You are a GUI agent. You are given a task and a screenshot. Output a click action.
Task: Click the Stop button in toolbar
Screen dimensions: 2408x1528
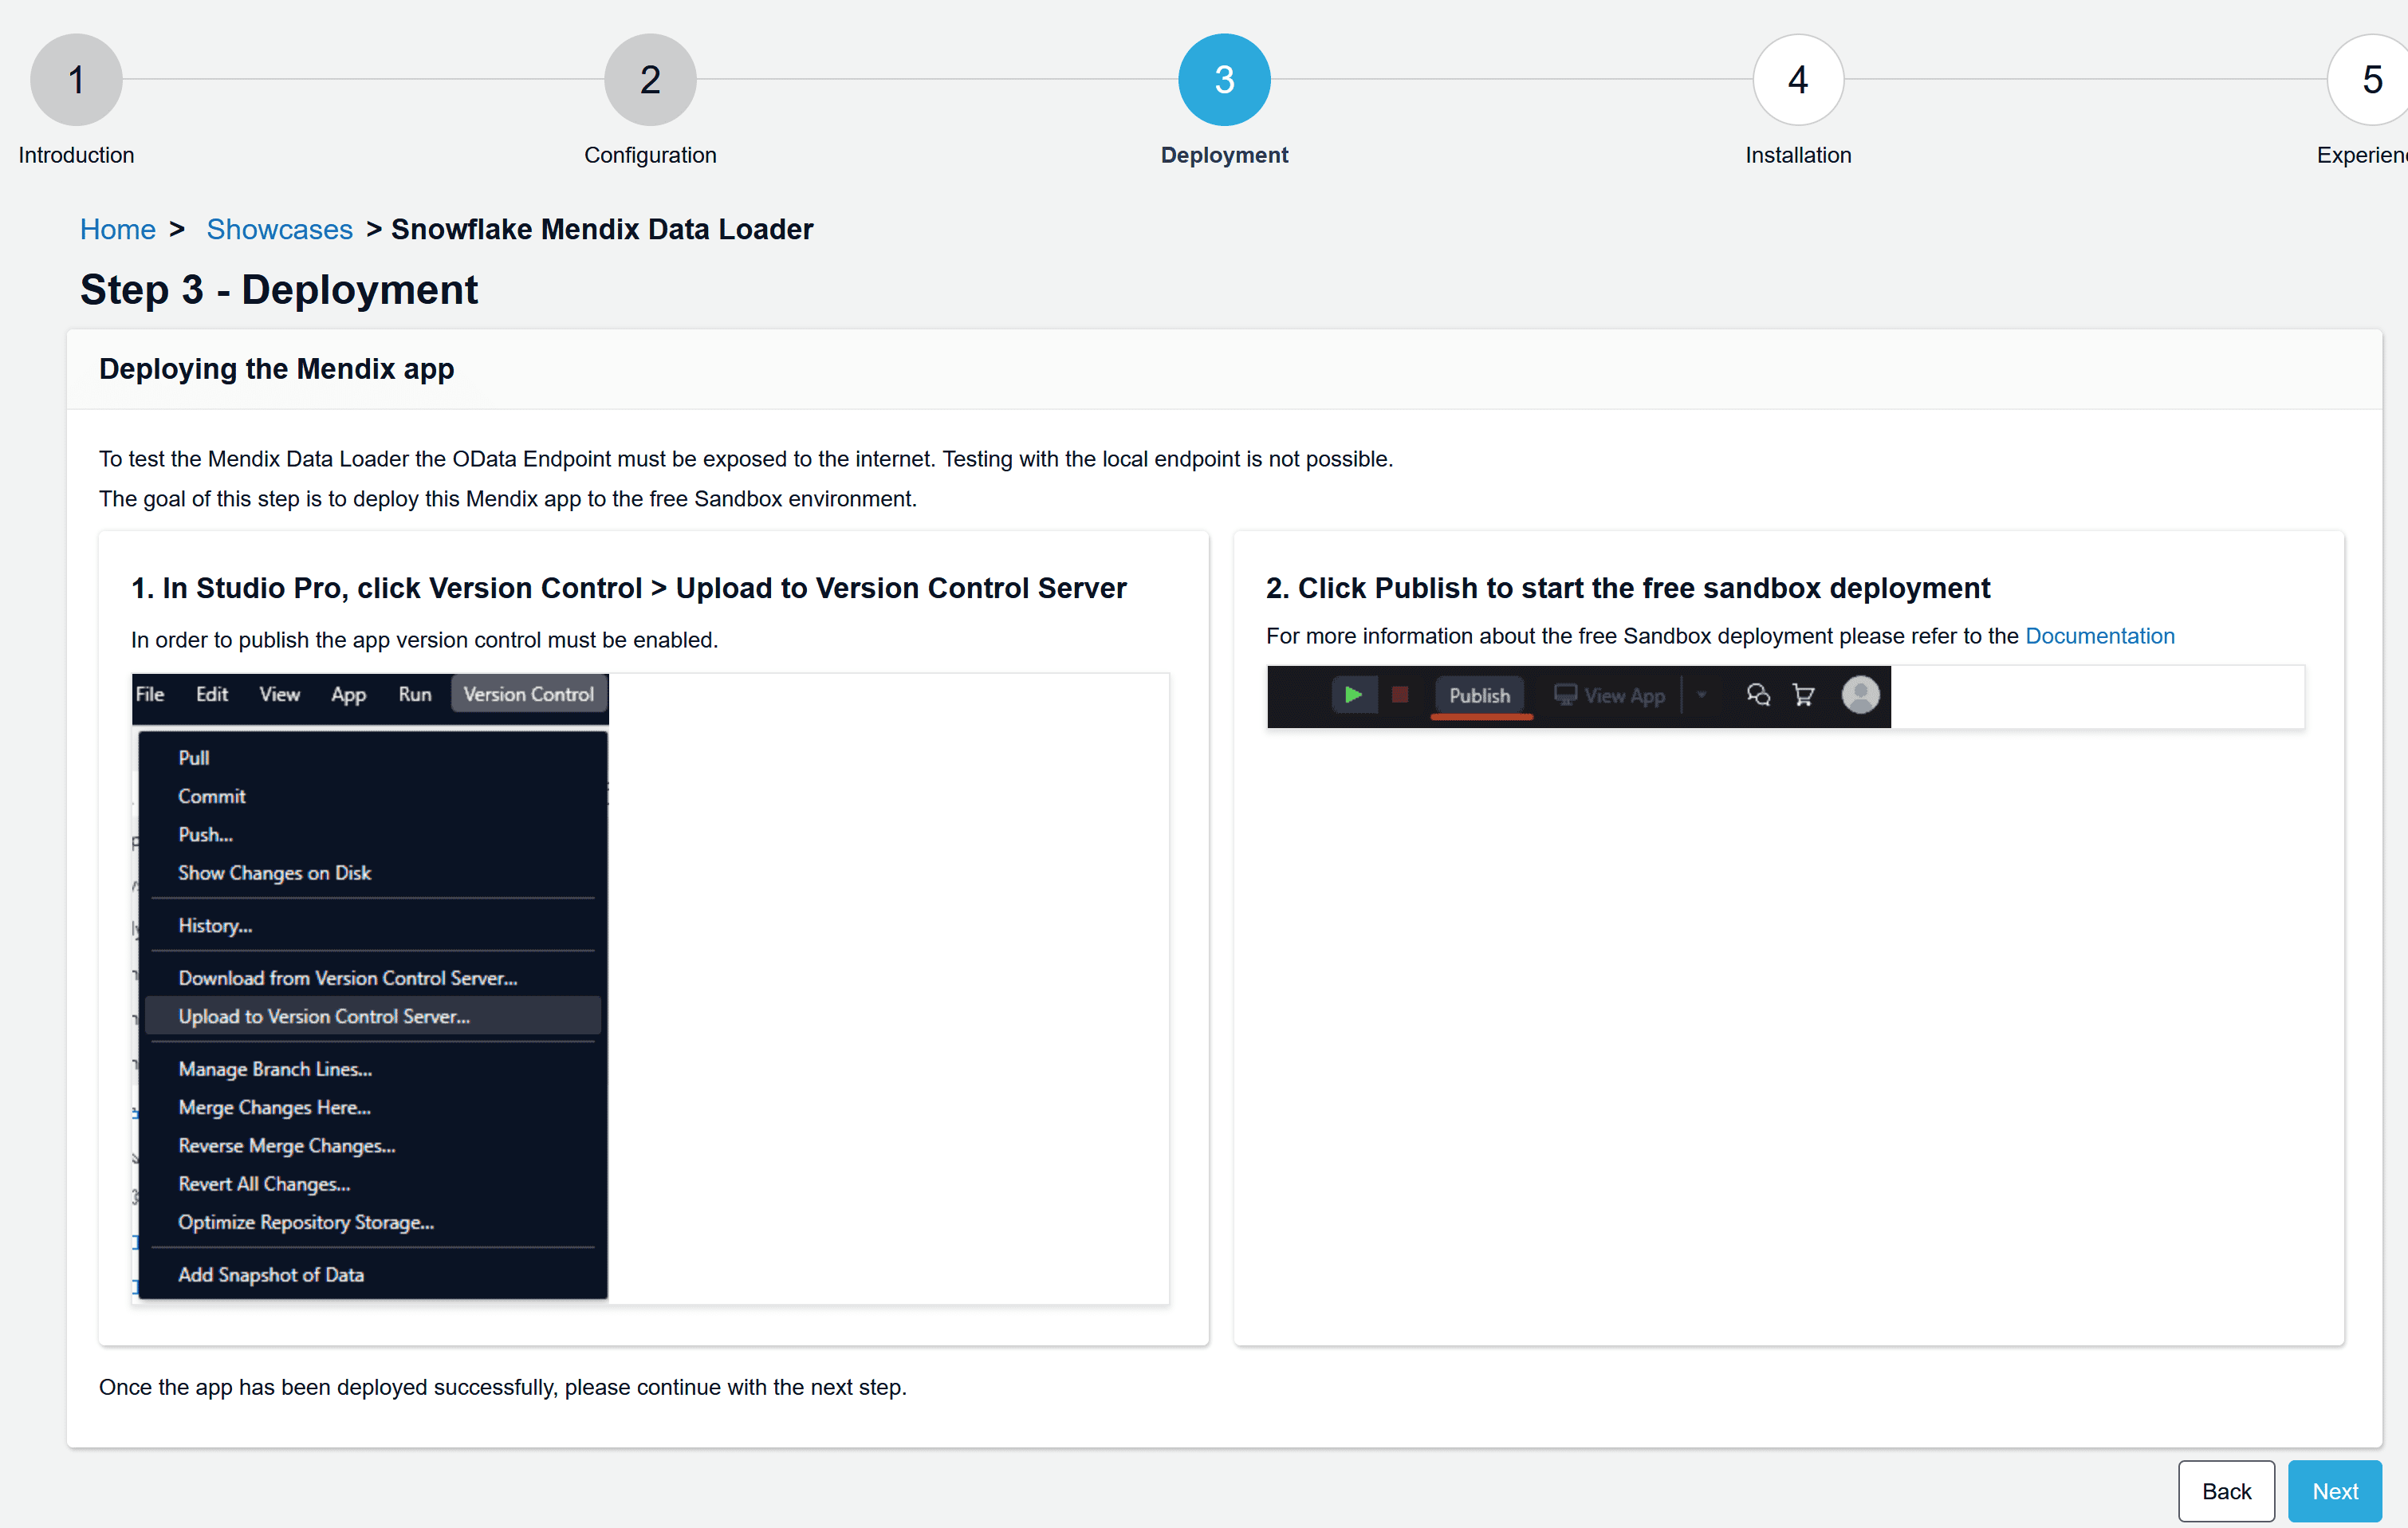[1399, 694]
